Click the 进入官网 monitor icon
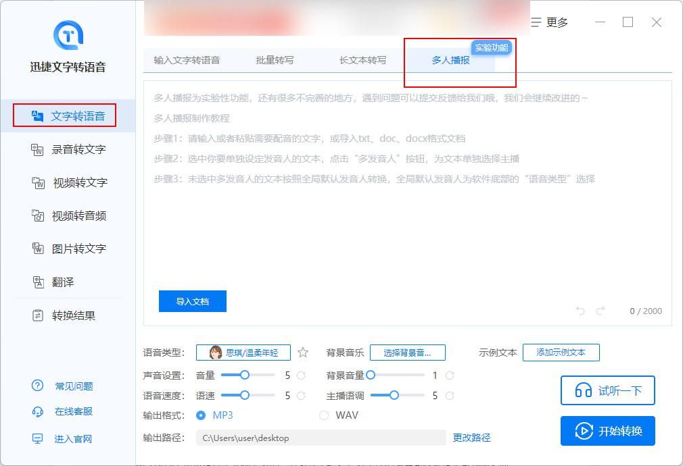Screen dimensions: 683x466 coord(37,438)
